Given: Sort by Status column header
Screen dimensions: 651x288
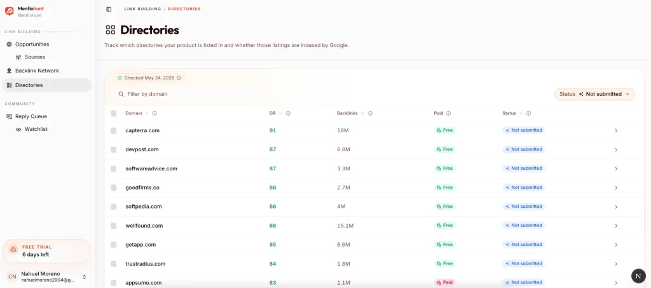Looking at the screenshot, I should point(513,113).
